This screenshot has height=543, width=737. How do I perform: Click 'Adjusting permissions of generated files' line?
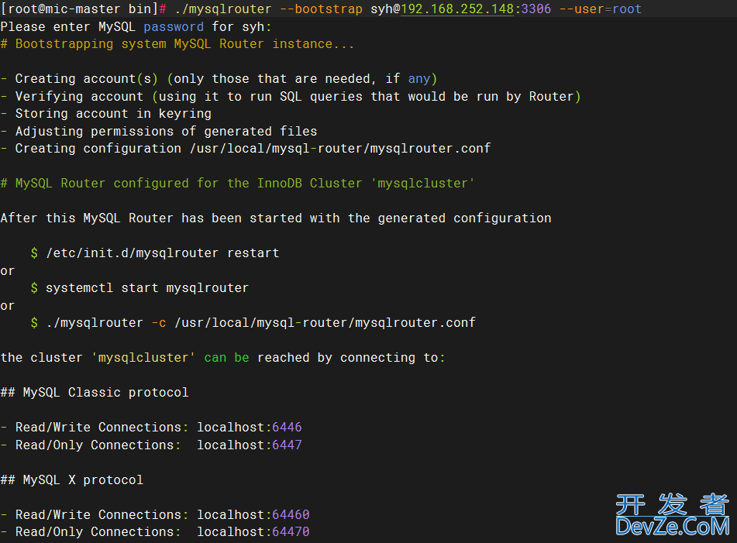159,132
